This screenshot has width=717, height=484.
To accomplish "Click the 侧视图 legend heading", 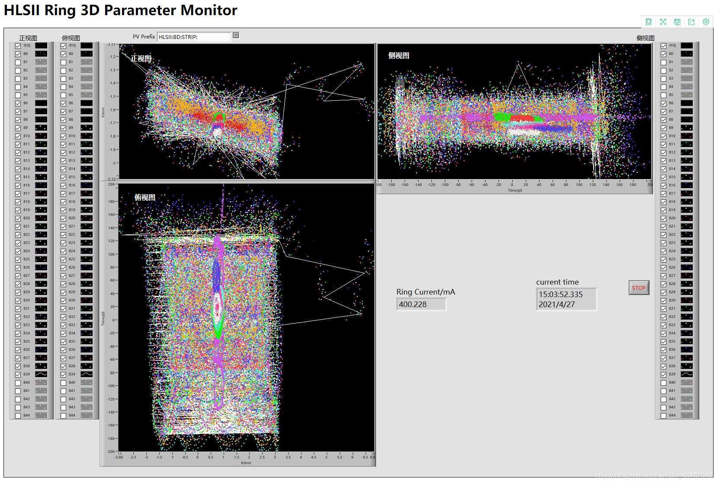I will [645, 38].
